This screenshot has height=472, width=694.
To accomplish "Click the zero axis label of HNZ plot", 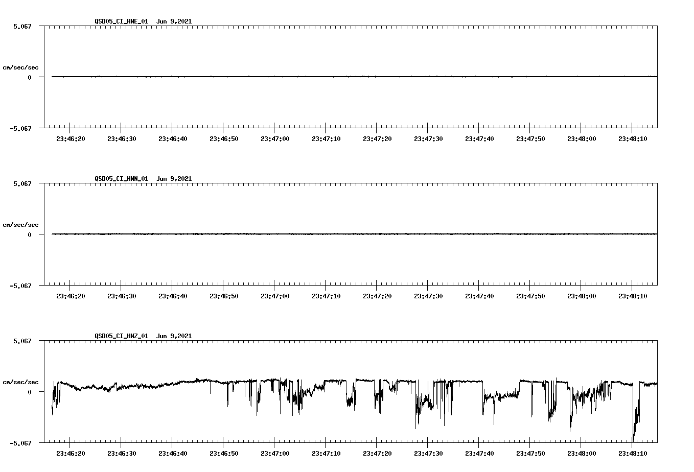I will pyautogui.click(x=30, y=392).
